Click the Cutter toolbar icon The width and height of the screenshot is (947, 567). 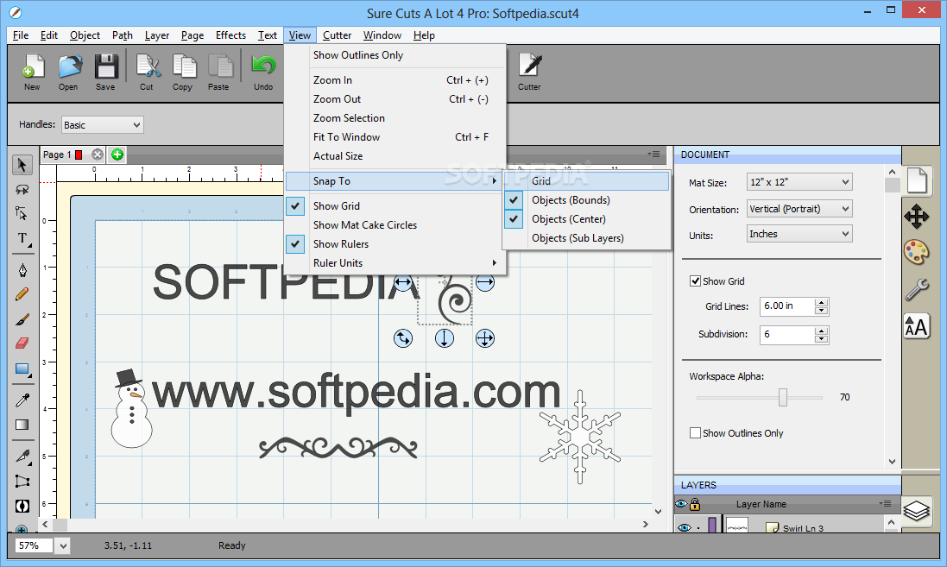[x=530, y=72]
